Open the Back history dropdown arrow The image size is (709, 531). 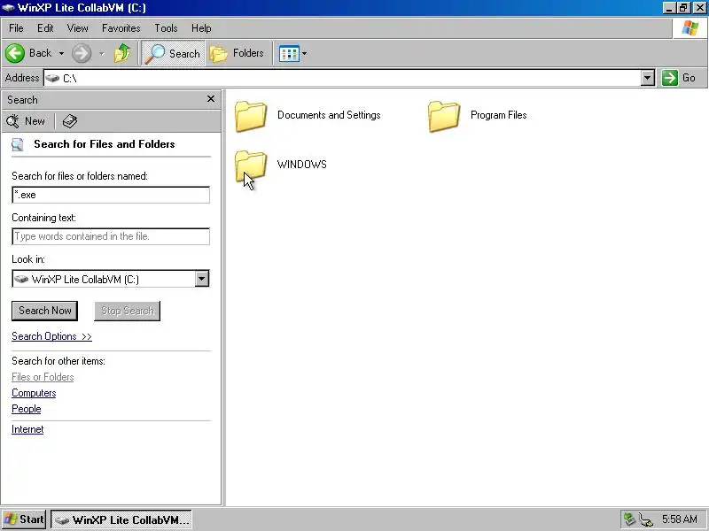(x=61, y=53)
